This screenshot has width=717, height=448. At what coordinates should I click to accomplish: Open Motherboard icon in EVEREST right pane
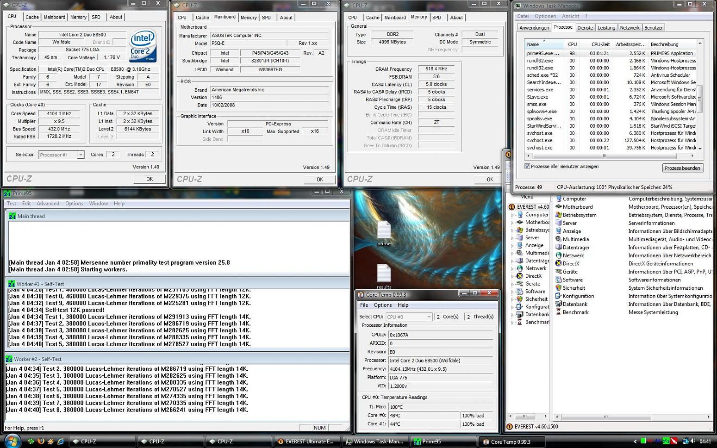point(558,207)
